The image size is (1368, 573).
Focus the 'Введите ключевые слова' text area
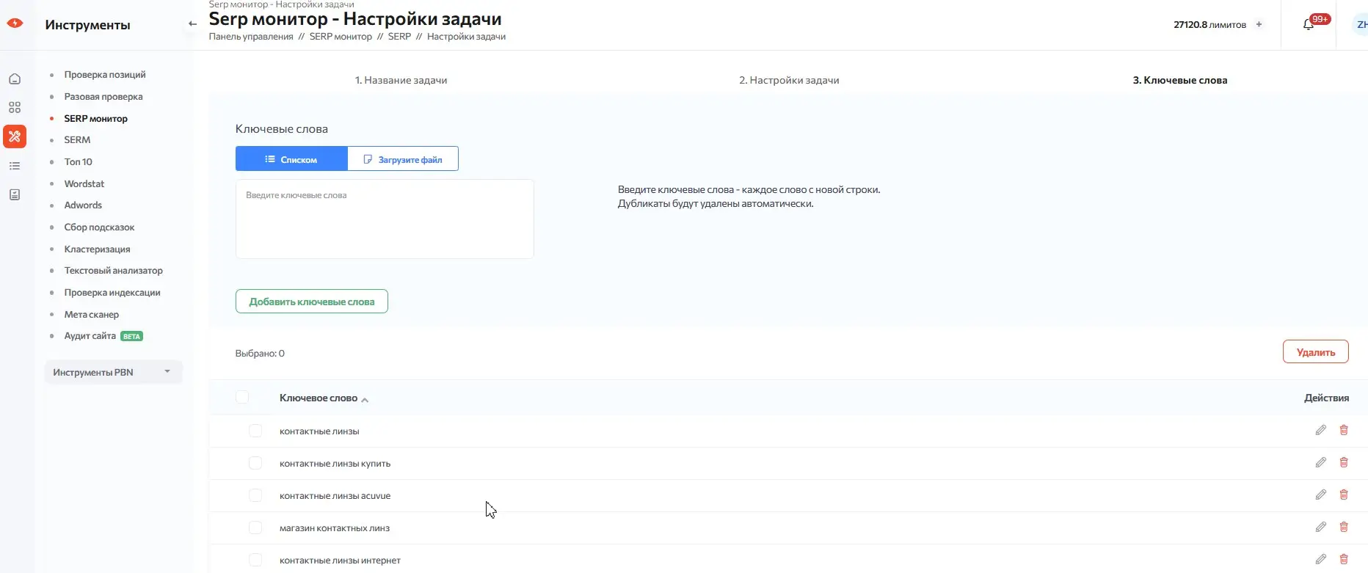(x=384, y=219)
